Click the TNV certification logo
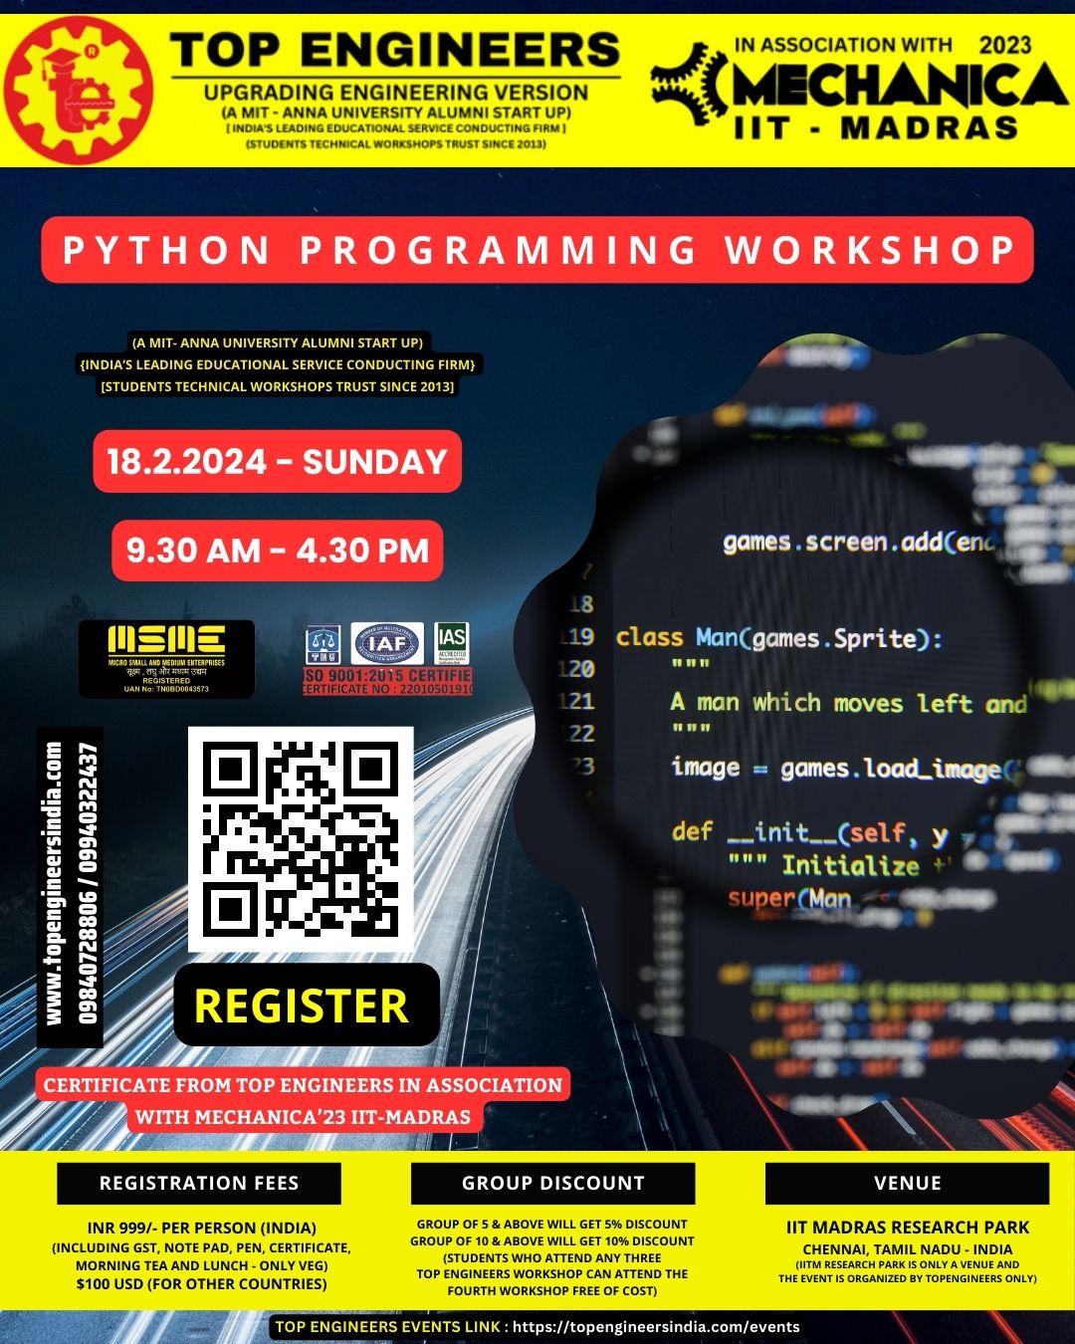1075x1344 pixels. (x=322, y=645)
